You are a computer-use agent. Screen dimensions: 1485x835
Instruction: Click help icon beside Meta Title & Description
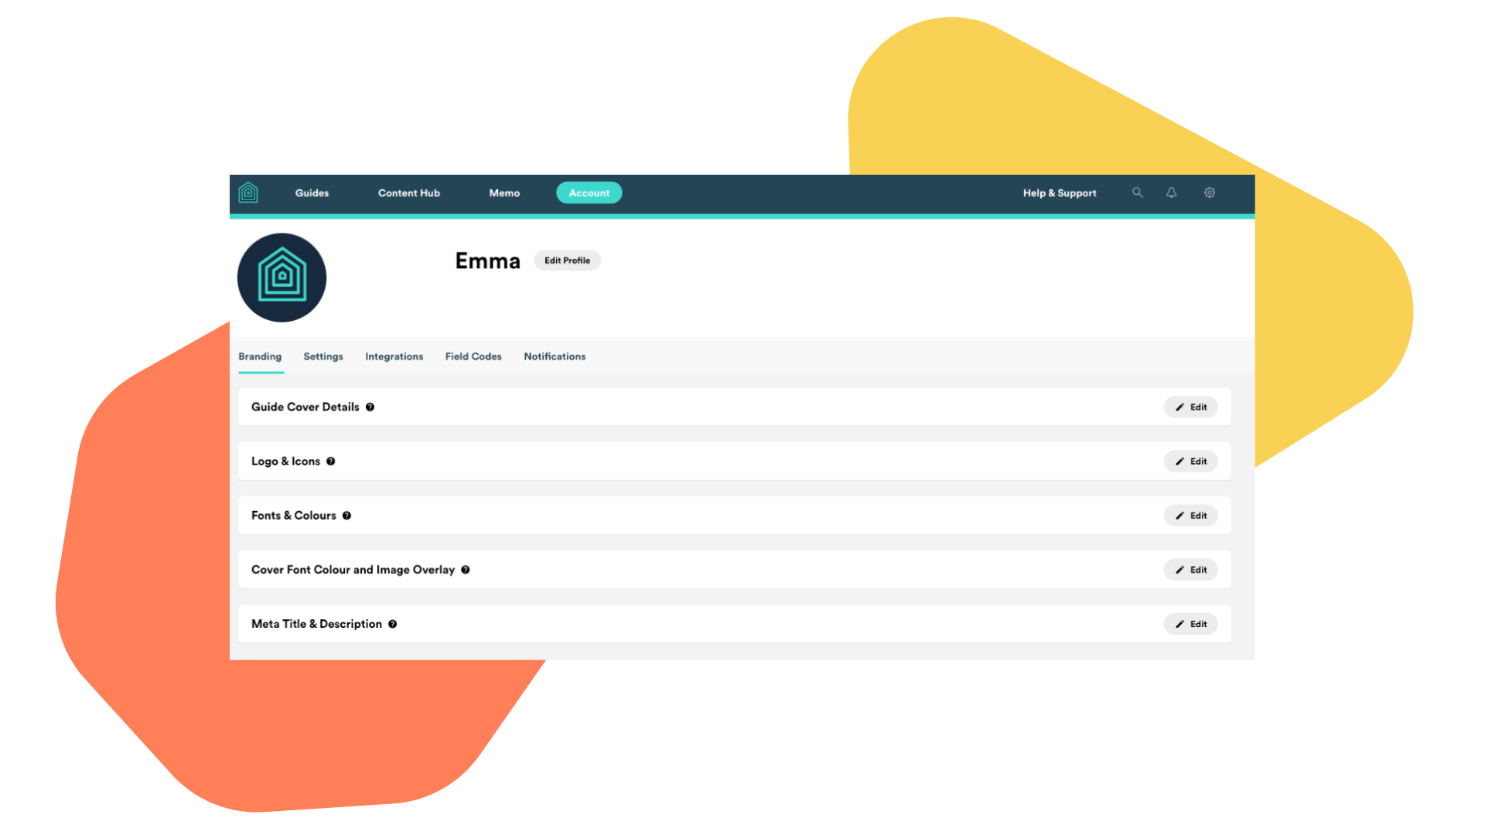(x=393, y=624)
